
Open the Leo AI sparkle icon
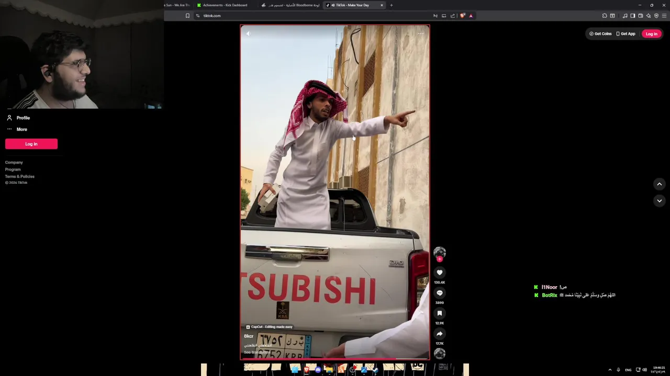click(x=648, y=16)
